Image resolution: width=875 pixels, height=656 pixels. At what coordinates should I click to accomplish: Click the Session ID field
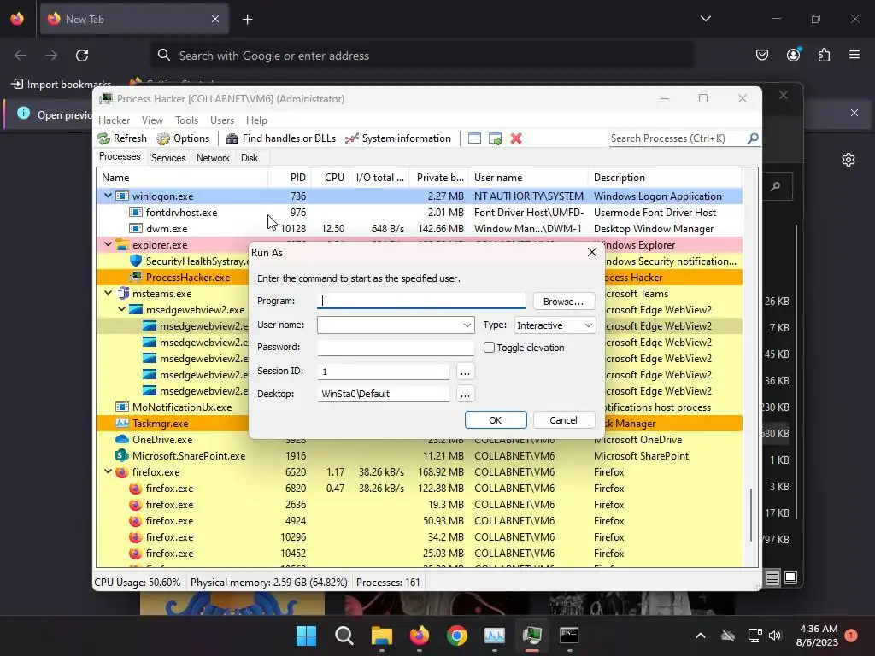(384, 372)
